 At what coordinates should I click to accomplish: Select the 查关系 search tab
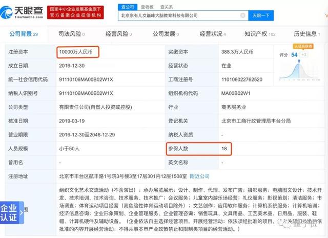[x=167, y=7]
